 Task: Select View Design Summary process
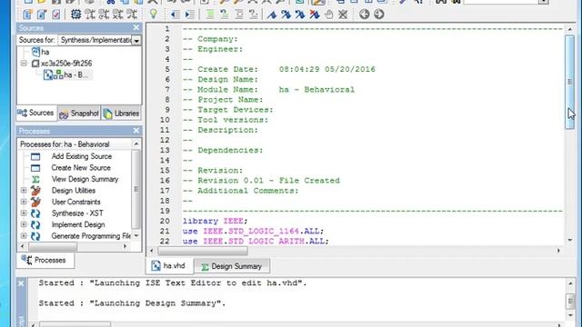(x=85, y=180)
